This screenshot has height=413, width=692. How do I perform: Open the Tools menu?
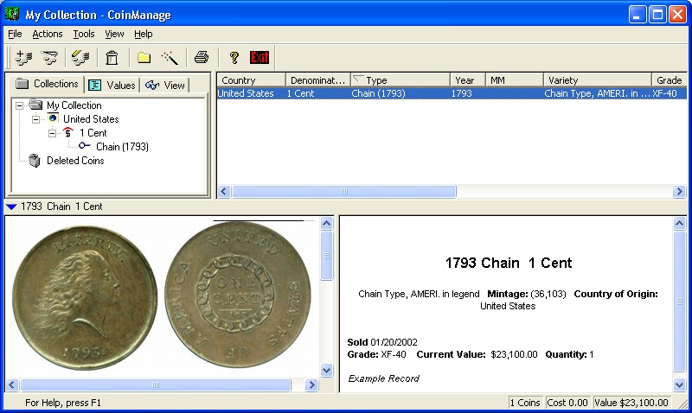tap(84, 34)
